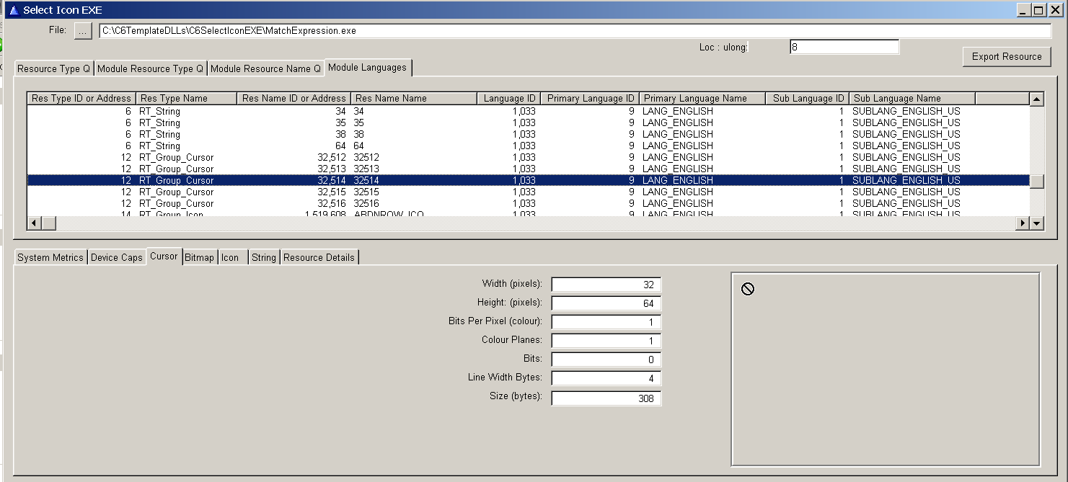1068x482 pixels.
Task: Sort by the Language ID column header
Action: pyautogui.click(x=509, y=98)
